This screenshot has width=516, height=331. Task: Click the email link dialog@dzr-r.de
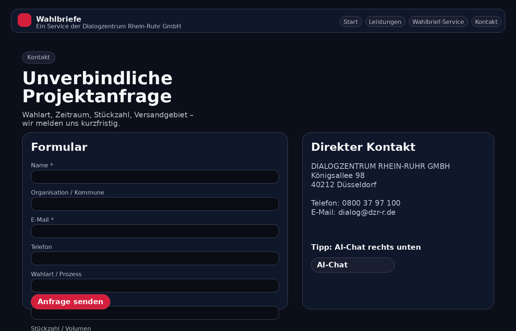click(367, 212)
